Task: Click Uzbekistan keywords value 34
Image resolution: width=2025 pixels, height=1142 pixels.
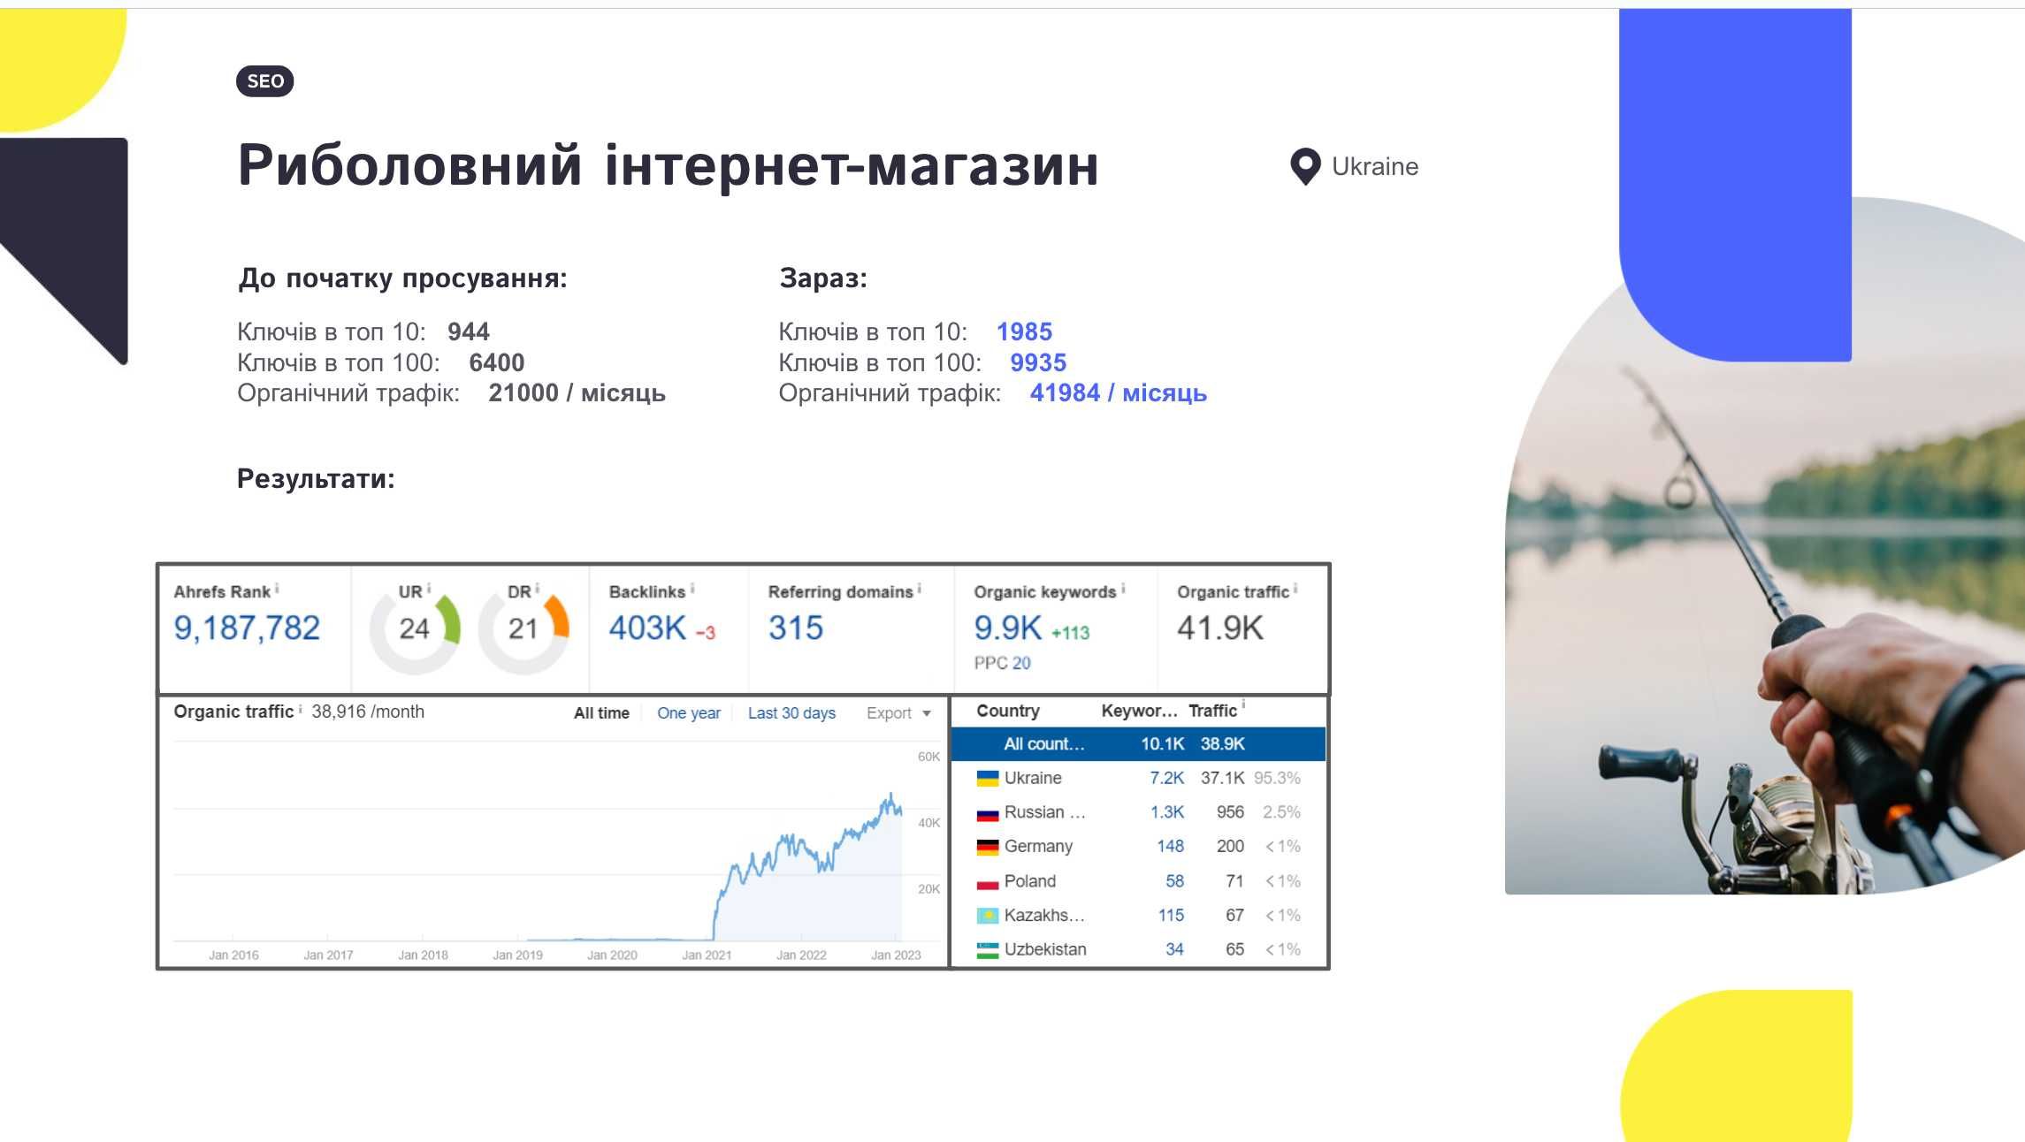Action: click(x=1174, y=949)
